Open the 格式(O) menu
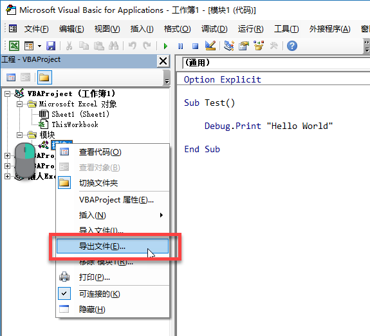Viewport: 370px width, 336px height. click(x=177, y=29)
